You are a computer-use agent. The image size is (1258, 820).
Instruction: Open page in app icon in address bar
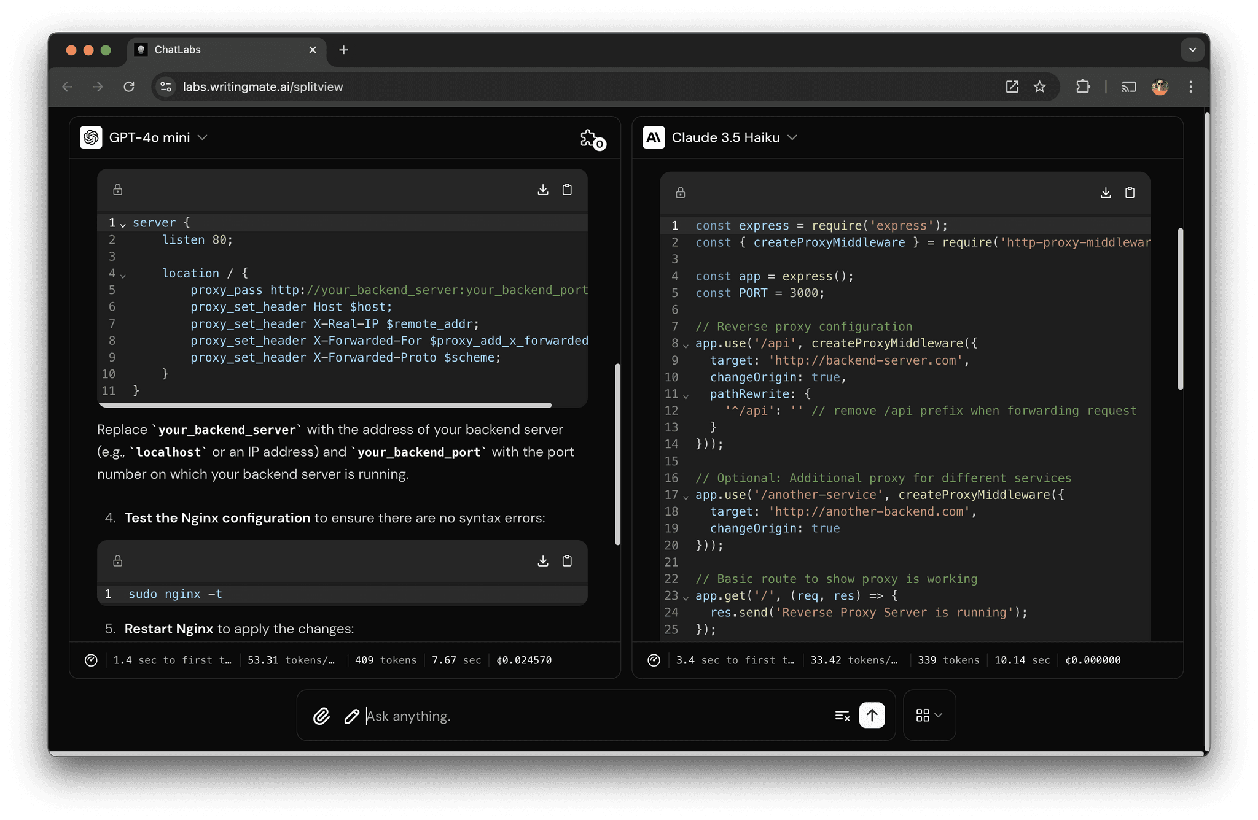(x=1012, y=87)
